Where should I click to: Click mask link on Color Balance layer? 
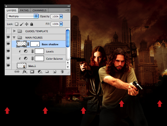point(32,59)
